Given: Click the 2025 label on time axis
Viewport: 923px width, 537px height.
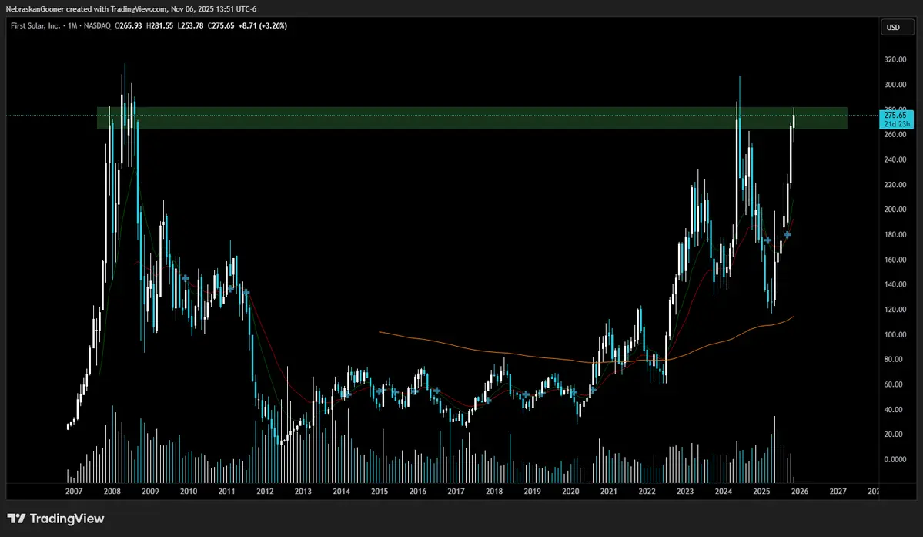Looking at the screenshot, I should click(761, 491).
